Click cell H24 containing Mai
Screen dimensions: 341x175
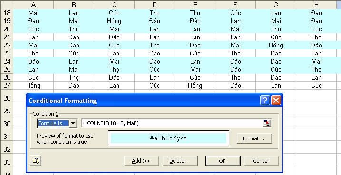pos(316,61)
